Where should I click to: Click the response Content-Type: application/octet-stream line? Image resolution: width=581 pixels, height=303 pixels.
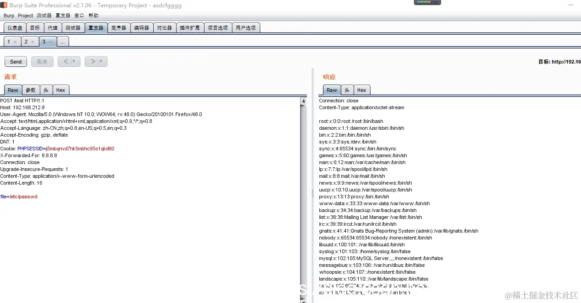click(x=361, y=107)
